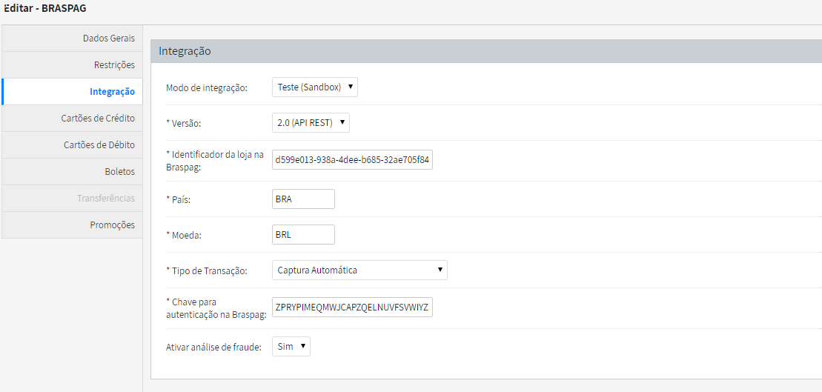This screenshot has height=392, width=822.
Task: Click the Chave para autenticação na Braspag label
Action: pos(216,308)
